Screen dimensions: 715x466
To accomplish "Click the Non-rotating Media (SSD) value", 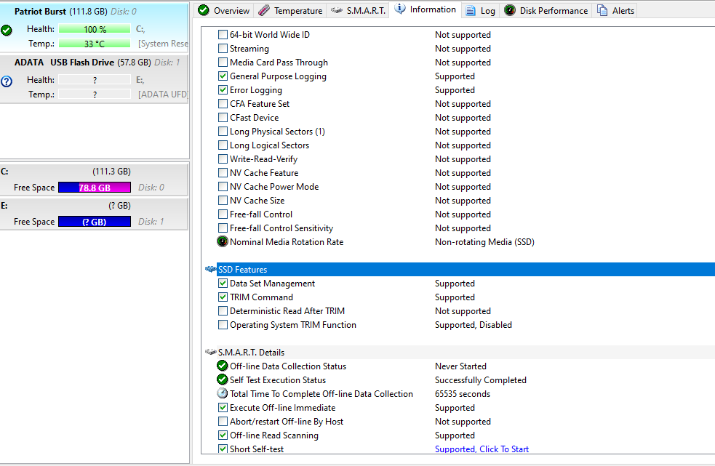I will (x=484, y=242).
